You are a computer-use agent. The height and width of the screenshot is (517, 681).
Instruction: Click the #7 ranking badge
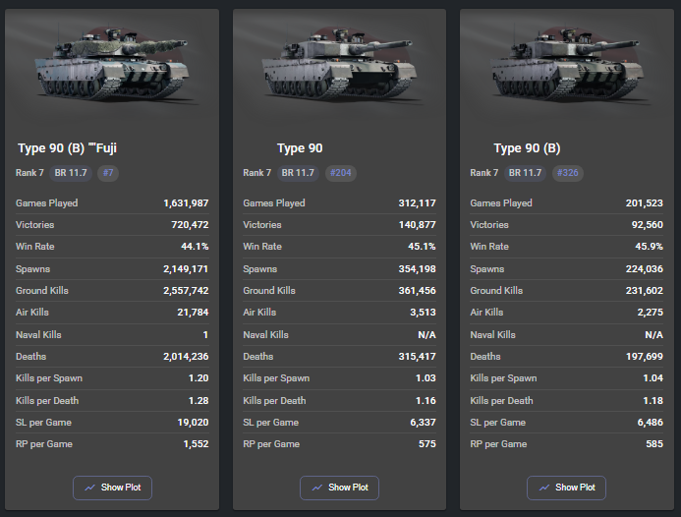pyautogui.click(x=108, y=173)
